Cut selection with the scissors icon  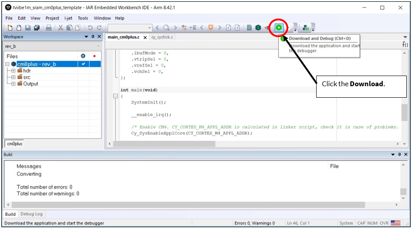tap(61, 28)
